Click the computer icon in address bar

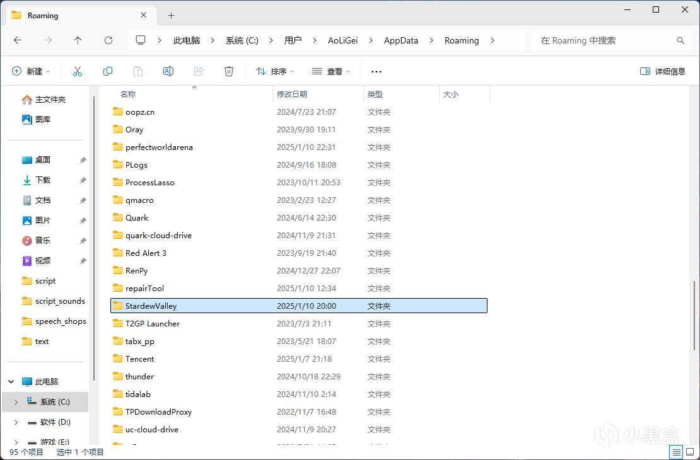click(141, 40)
